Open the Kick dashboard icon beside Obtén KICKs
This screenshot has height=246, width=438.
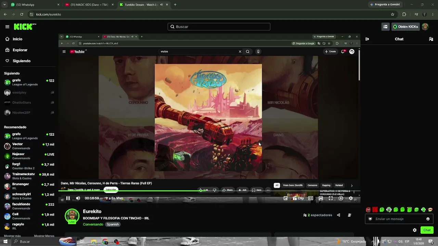(385, 27)
